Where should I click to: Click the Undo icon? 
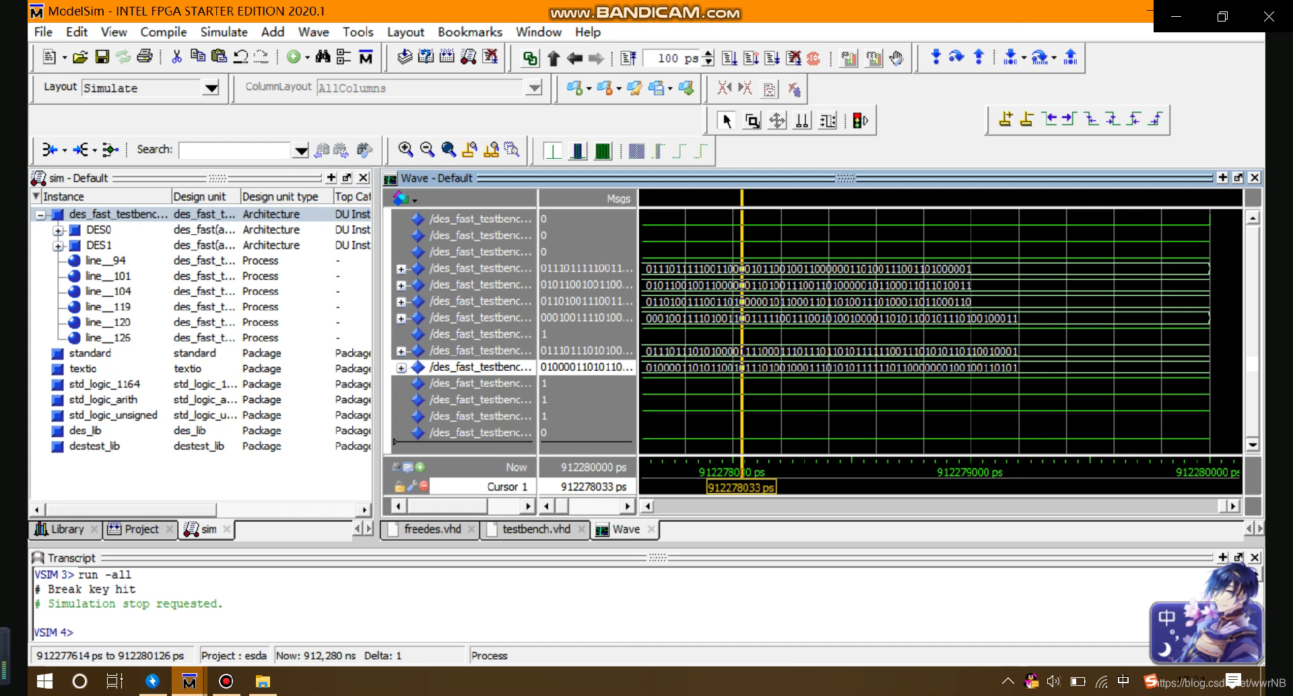(240, 57)
